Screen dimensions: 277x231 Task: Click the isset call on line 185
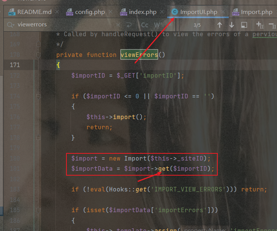click(x=96, y=210)
